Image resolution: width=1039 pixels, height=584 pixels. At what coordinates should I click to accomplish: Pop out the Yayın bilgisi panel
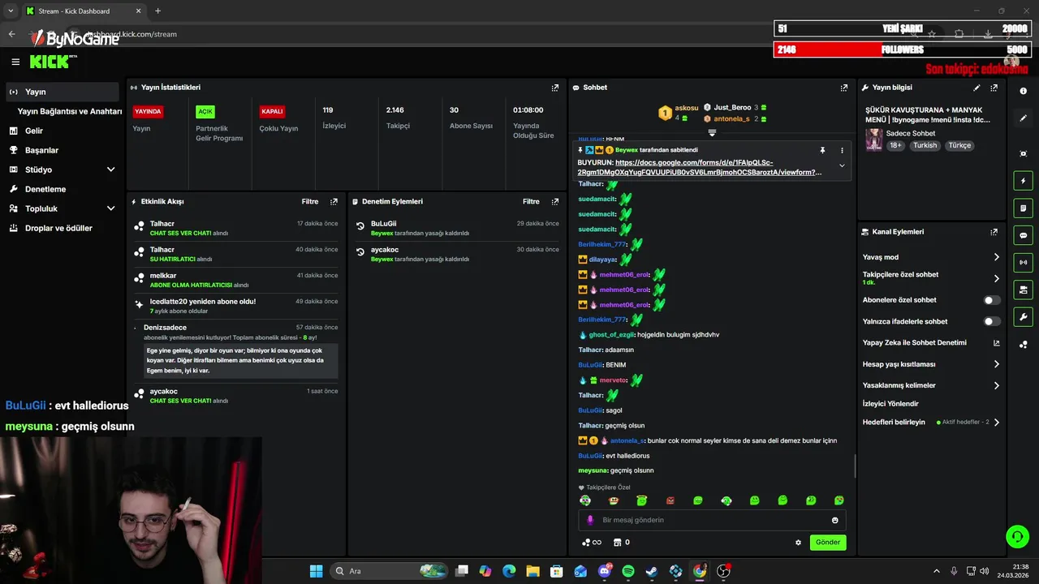(x=994, y=88)
